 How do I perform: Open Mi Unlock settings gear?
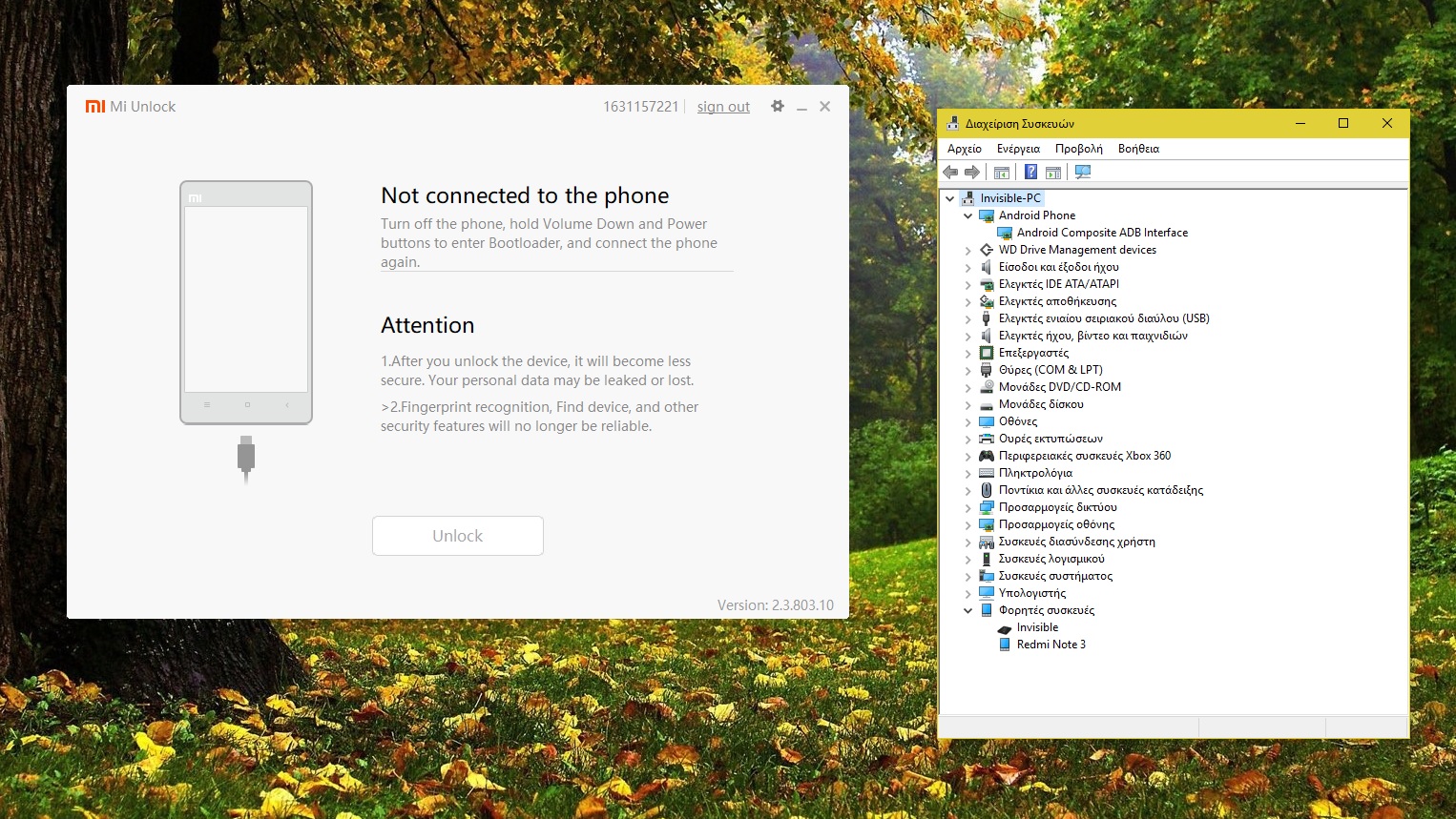click(x=778, y=107)
